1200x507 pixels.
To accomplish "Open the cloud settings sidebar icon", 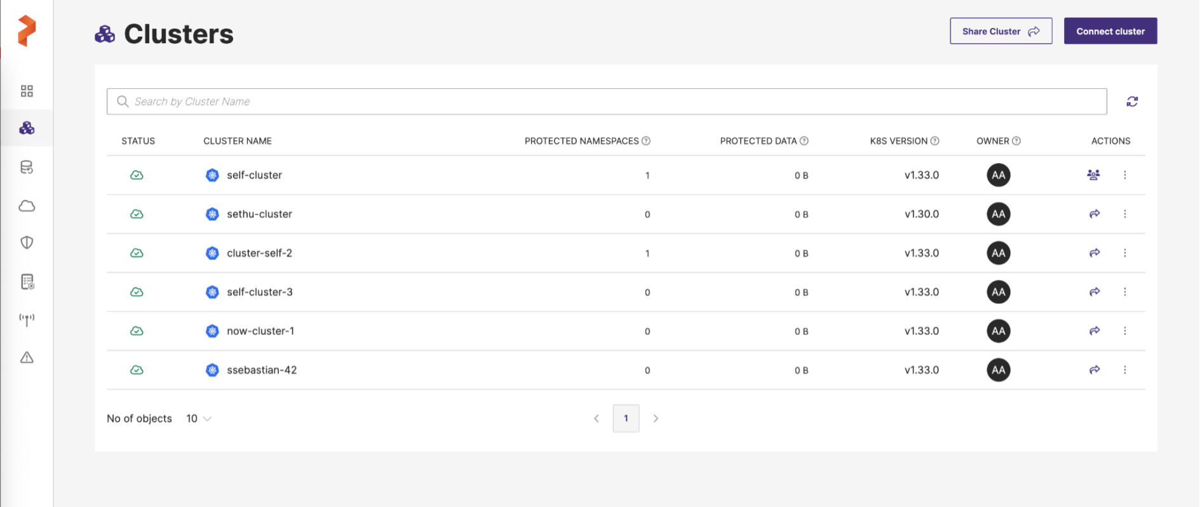I will point(27,206).
